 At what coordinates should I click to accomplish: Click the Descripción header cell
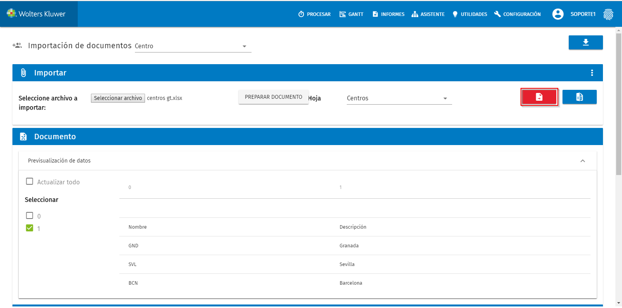(x=353, y=227)
